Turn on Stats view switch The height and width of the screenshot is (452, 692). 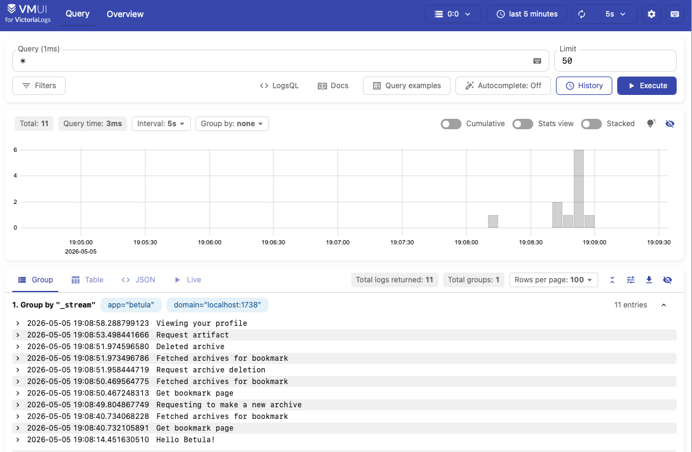click(x=523, y=124)
